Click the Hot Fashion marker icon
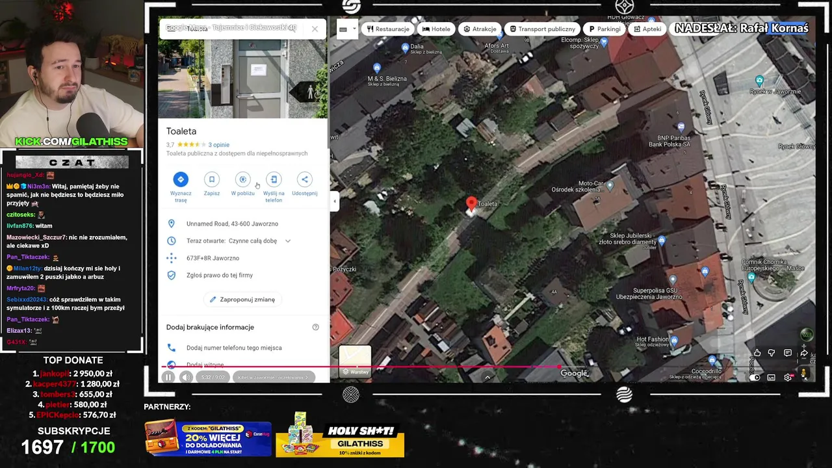This screenshot has width=832, height=468. tap(674, 340)
